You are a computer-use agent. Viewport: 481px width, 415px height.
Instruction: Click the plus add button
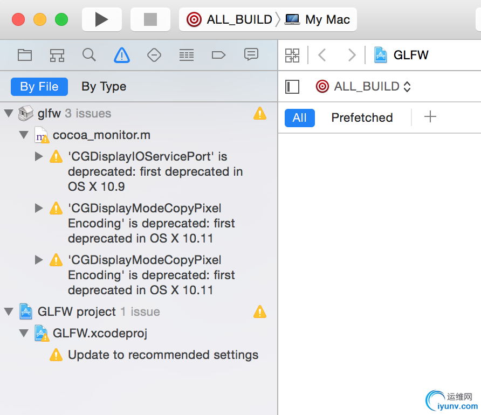[x=430, y=117]
